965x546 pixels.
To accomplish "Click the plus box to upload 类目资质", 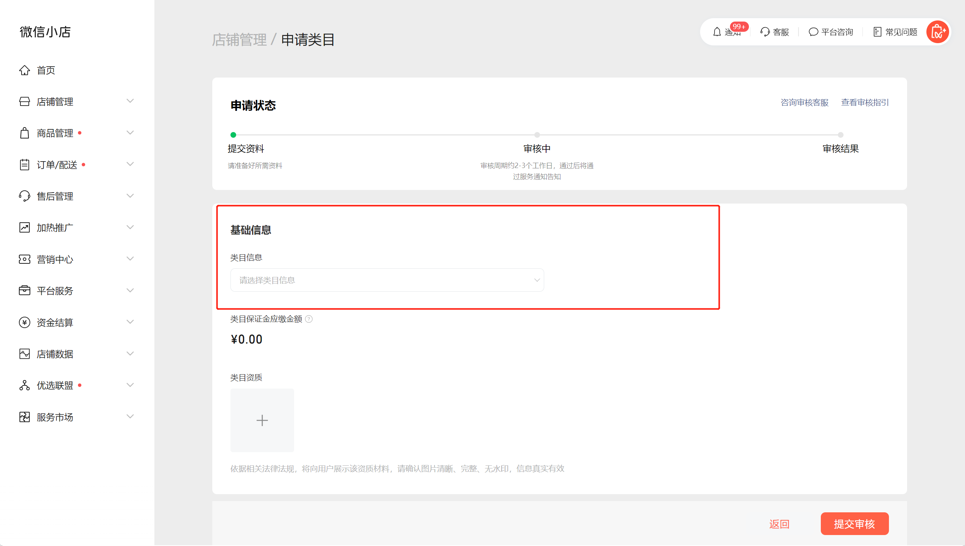I will pyautogui.click(x=262, y=420).
